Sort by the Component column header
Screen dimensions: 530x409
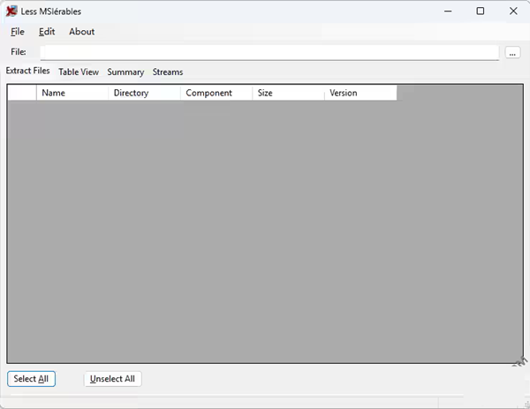(216, 93)
